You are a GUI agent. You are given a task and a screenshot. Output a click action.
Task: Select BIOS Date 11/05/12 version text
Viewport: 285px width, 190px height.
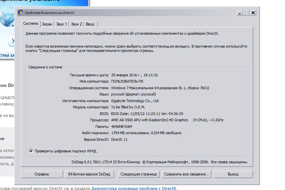tap(147, 114)
